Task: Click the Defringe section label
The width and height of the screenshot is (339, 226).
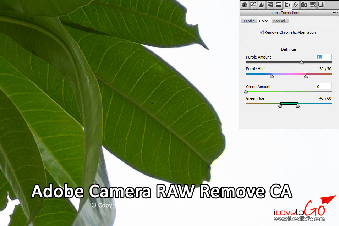Action: pos(288,49)
